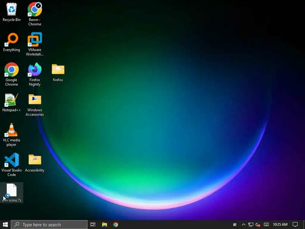The width and height of the screenshot is (305, 229).
Task: Open the clock showing 10:25 AM
Action: click(x=280, y=225)
